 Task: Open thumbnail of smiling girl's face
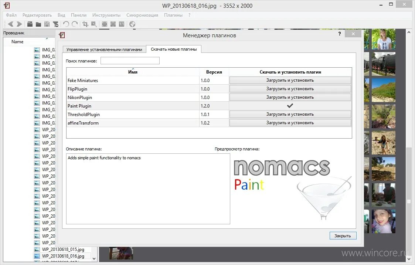pos(384,221)
